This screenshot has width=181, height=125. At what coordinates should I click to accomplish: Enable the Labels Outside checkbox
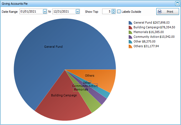(x=119, y=12)
